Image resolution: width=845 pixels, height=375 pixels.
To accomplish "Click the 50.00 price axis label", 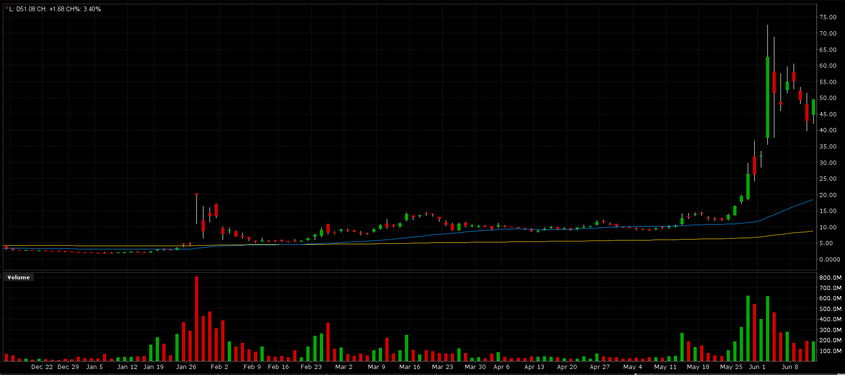I will [828, 98].
